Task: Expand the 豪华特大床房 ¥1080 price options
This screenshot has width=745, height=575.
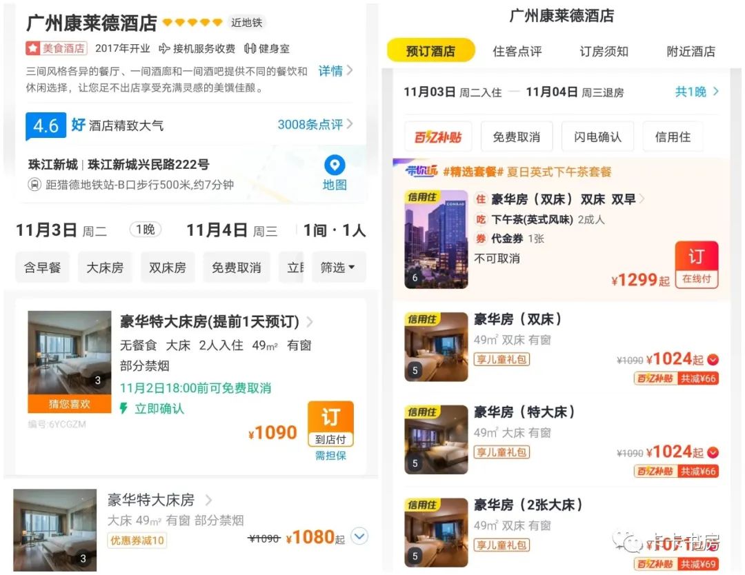Action: 359,536
